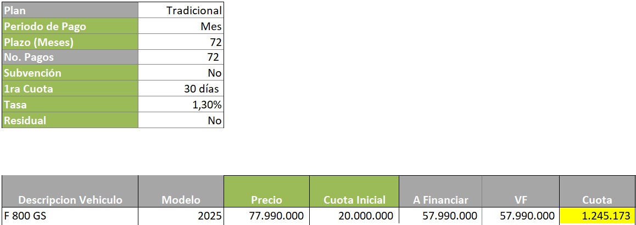Click the yellow highlighted Cuota cell 1.245.173
The width and height of the screenshot is (636, 225).
coord(597,216)
